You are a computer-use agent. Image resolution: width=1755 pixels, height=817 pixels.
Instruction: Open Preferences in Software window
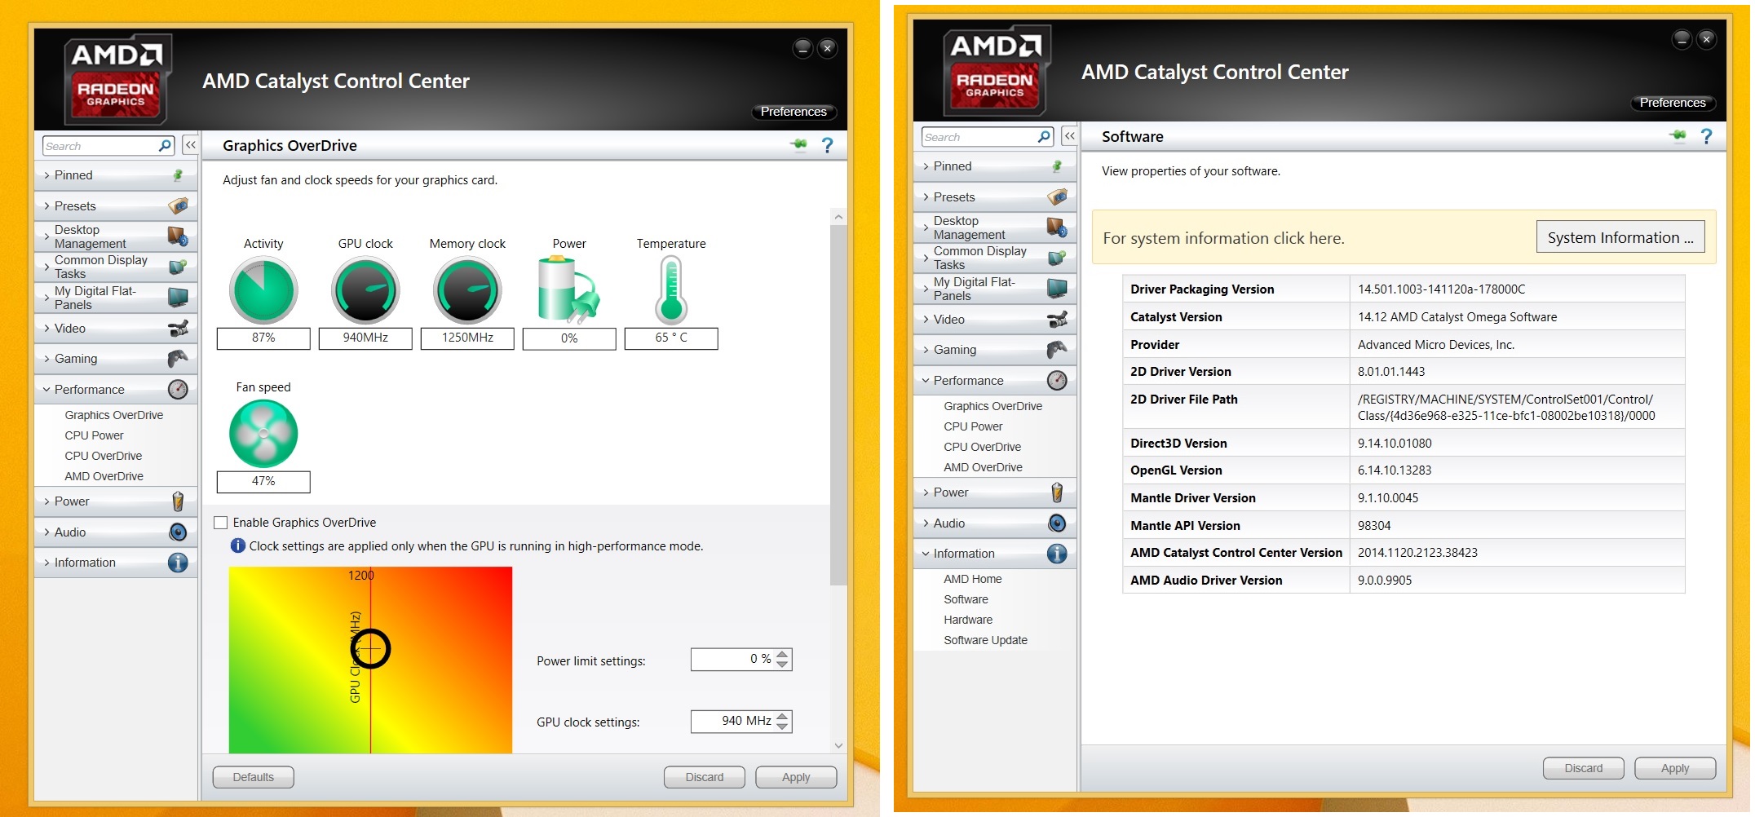pos(1673,103)
